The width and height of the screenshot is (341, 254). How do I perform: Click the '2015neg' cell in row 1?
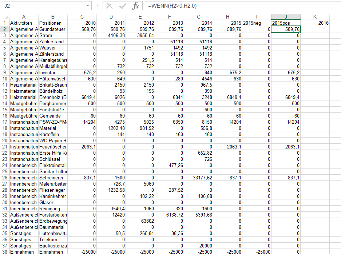(257, 23)
